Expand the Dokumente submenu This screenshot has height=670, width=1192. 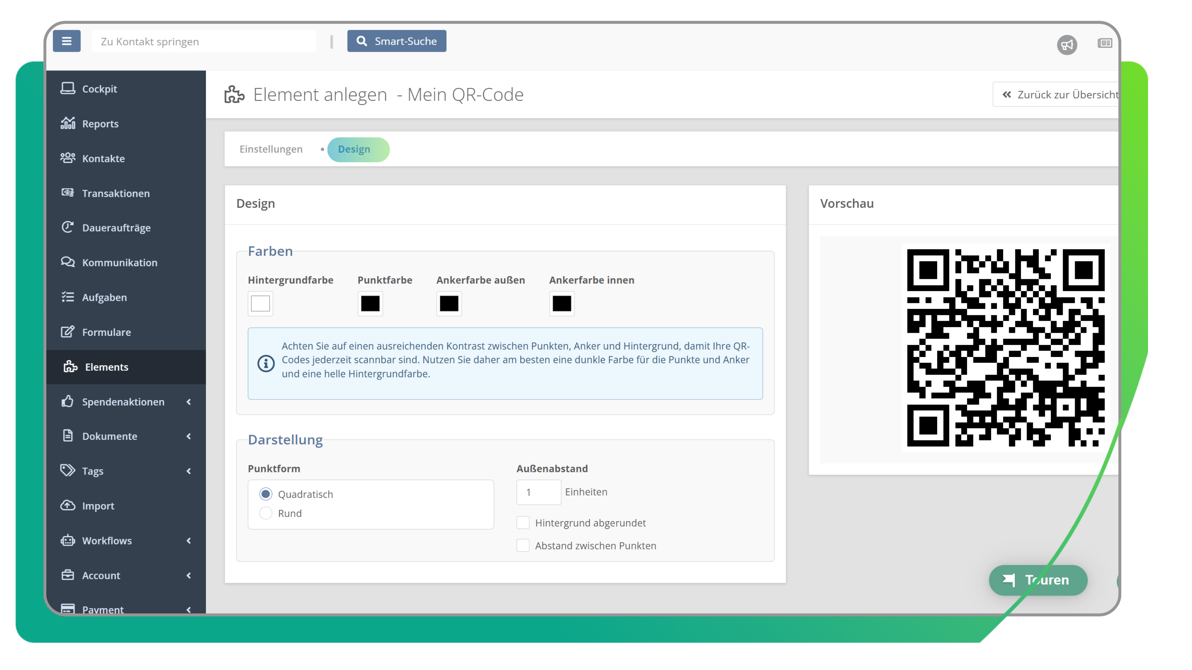pyautogui.click(x=109, y=436)
